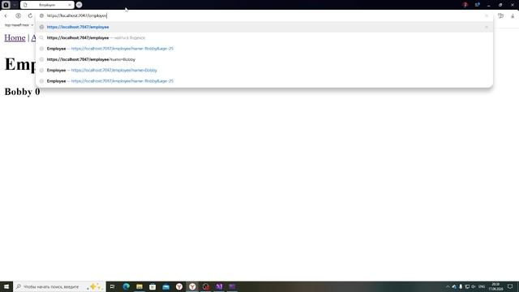Open the Windows notification center

pyautogui.click(x=510, y=286)
